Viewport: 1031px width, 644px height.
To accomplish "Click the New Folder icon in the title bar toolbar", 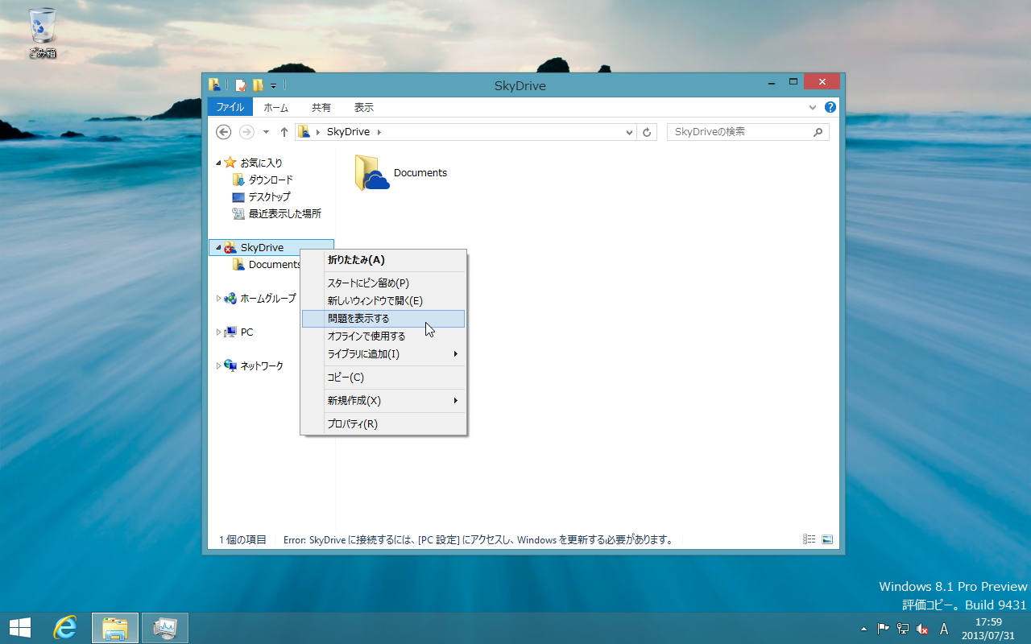I will point(258,85).
